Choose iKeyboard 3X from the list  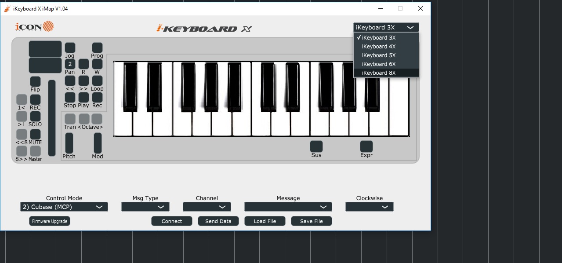tap(386, 38)
